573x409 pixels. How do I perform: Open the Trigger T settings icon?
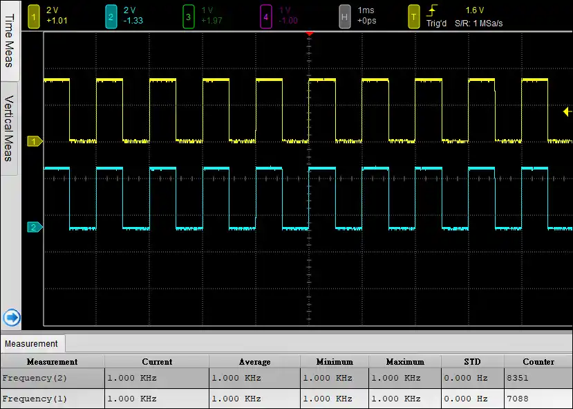coord(414,15)
